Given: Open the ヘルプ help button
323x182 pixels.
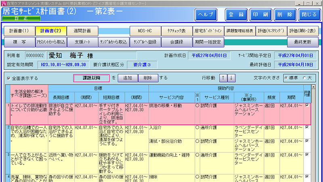Looking at the screenshot, I should tap(206, 15).
